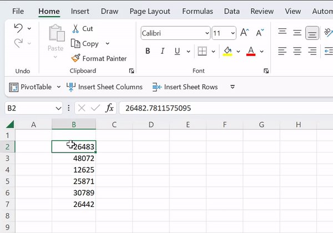The width and height of the screenshot is (333, 233).
Task: Open the Calibri font name dropdown
Action: click(207, 33)
